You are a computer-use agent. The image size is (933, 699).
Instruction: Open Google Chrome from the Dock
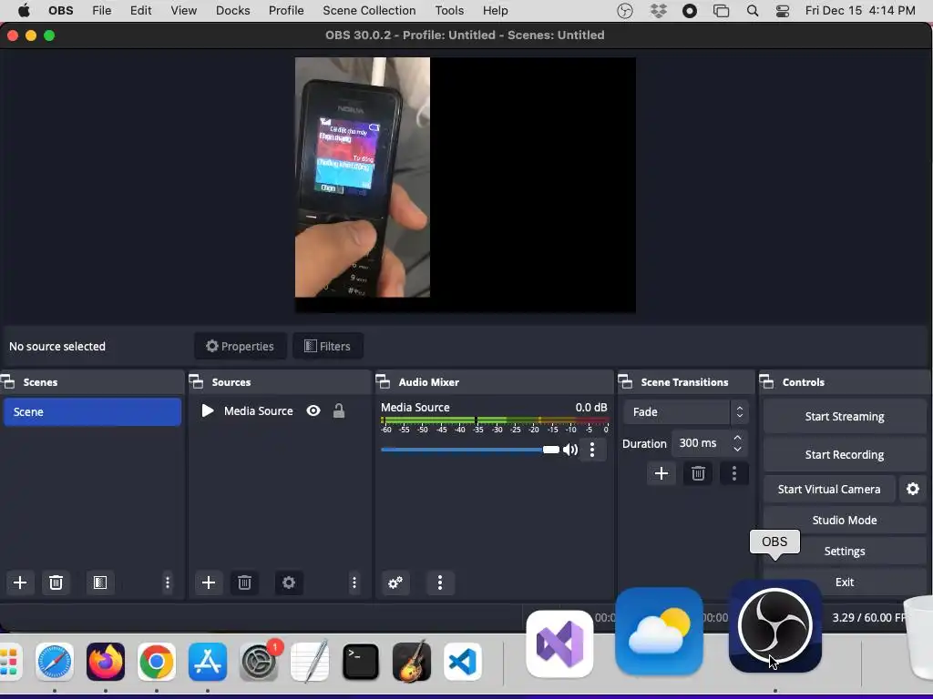[x=157, y=662]
